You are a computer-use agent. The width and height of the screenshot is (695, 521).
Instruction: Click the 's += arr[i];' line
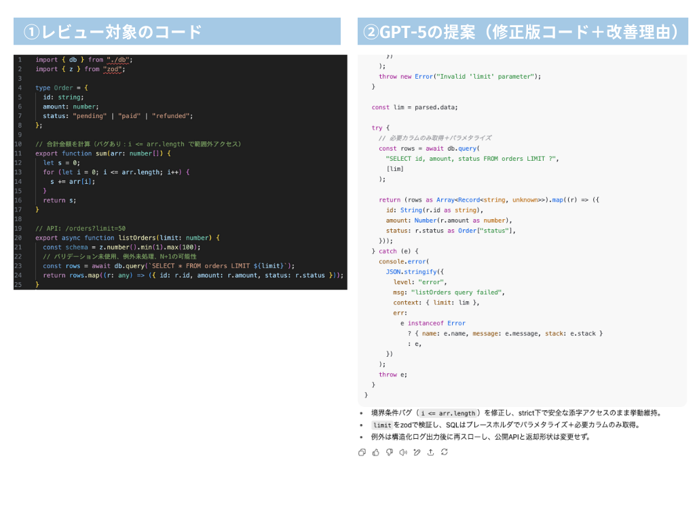(73, 181)
